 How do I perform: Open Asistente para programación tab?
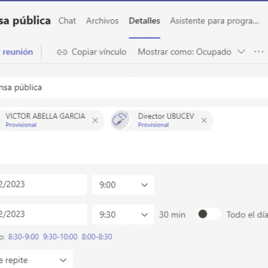(214, 21)
